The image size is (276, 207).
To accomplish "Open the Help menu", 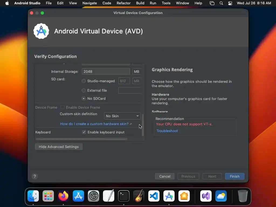I will click(x=198, y=3).
